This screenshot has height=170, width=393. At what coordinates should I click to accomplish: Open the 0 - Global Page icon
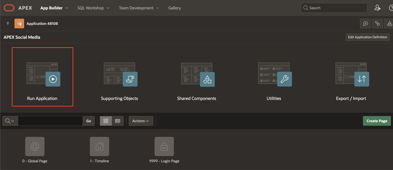tap(35, 146)
